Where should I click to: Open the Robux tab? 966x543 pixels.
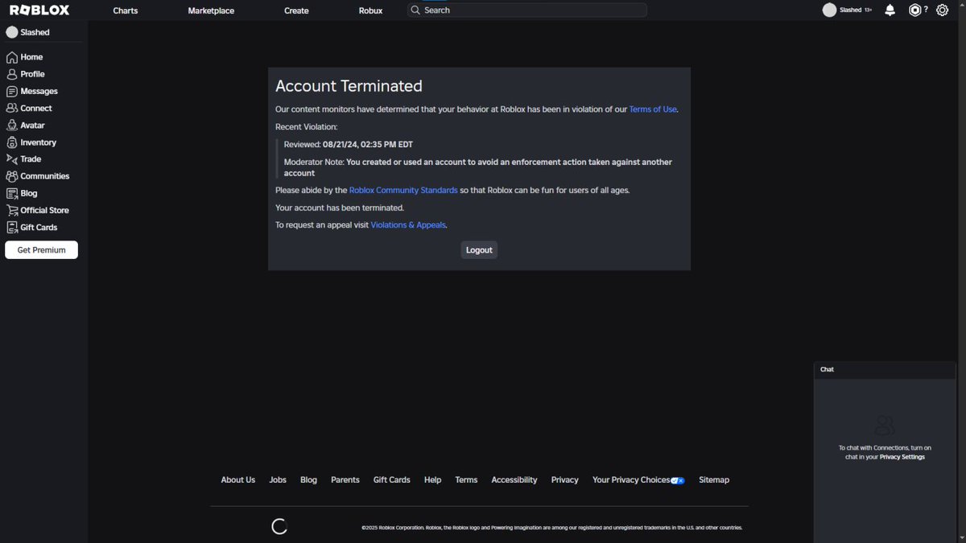(370, 10)
